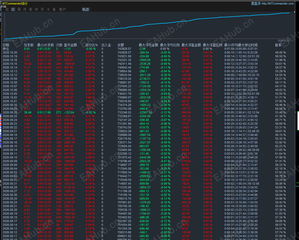Screen dimensions: 299x240
Task: Click the equity curve chart line
Action: [147, 26]
